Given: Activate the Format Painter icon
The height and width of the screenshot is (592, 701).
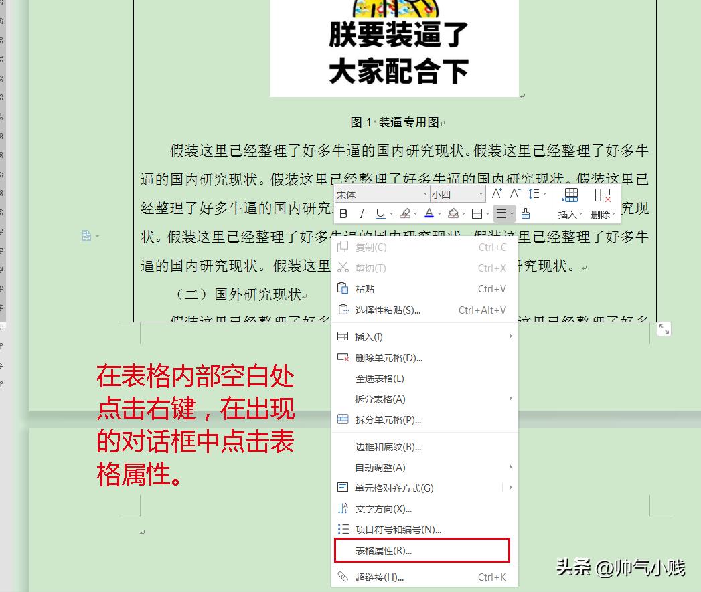Looking at the screenshot, I should tap(526, 212).
